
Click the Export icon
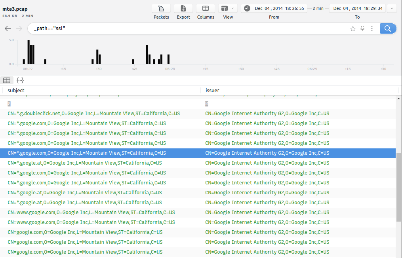tap(183, 8)
